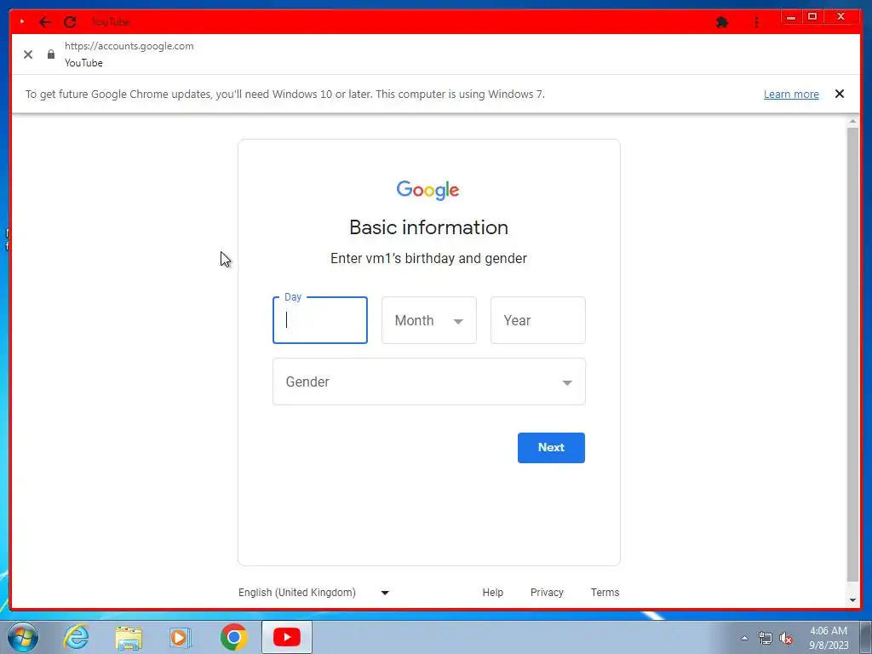872x654 pixels.
Task: Open Windows Explorer folder icon in taskbar
Action: [x=129, y=637]
